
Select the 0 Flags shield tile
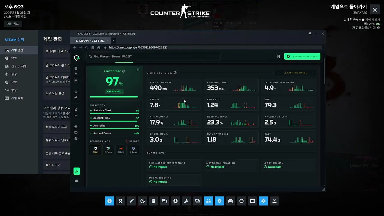coord(108,150)
